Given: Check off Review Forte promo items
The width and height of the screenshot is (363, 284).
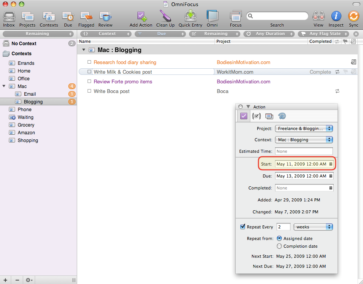Looking at the screenshot, I should tap(89, 81).
